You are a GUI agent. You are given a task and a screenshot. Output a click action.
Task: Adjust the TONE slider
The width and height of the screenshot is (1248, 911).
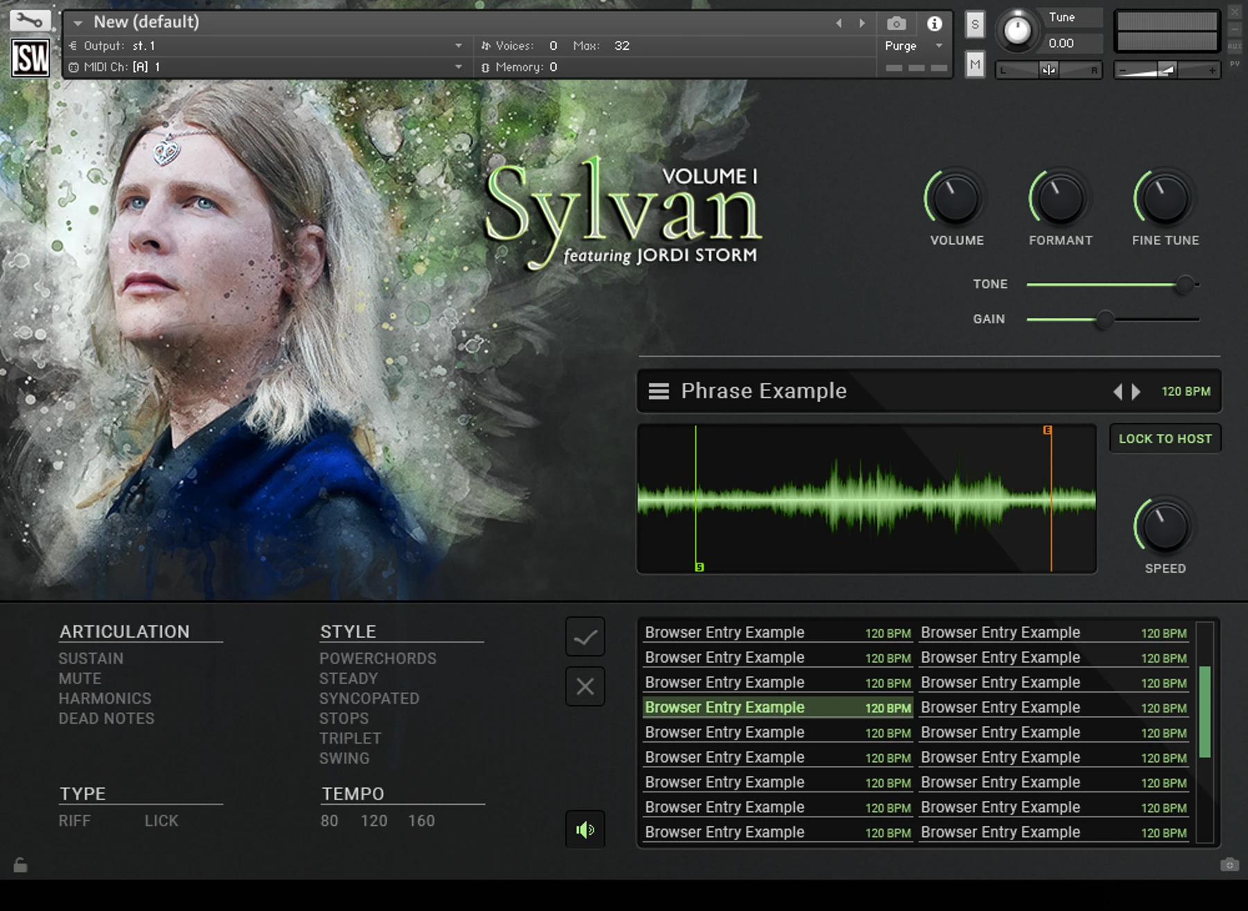click(x=1113, y=284)
